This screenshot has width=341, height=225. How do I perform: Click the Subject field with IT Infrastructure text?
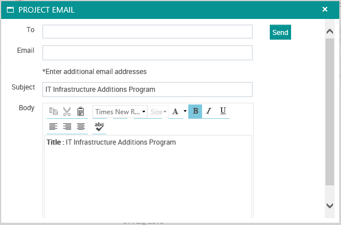[148, 90]
